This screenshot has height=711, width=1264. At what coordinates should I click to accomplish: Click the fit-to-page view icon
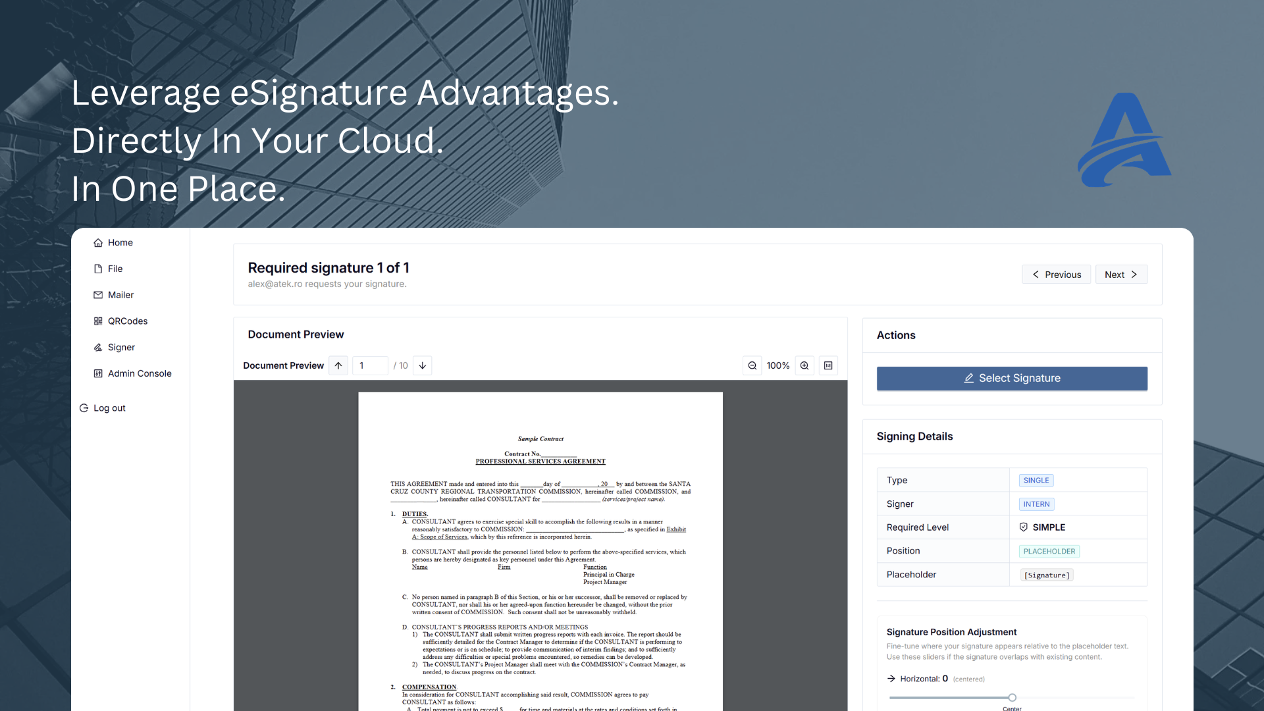[828, 365]
